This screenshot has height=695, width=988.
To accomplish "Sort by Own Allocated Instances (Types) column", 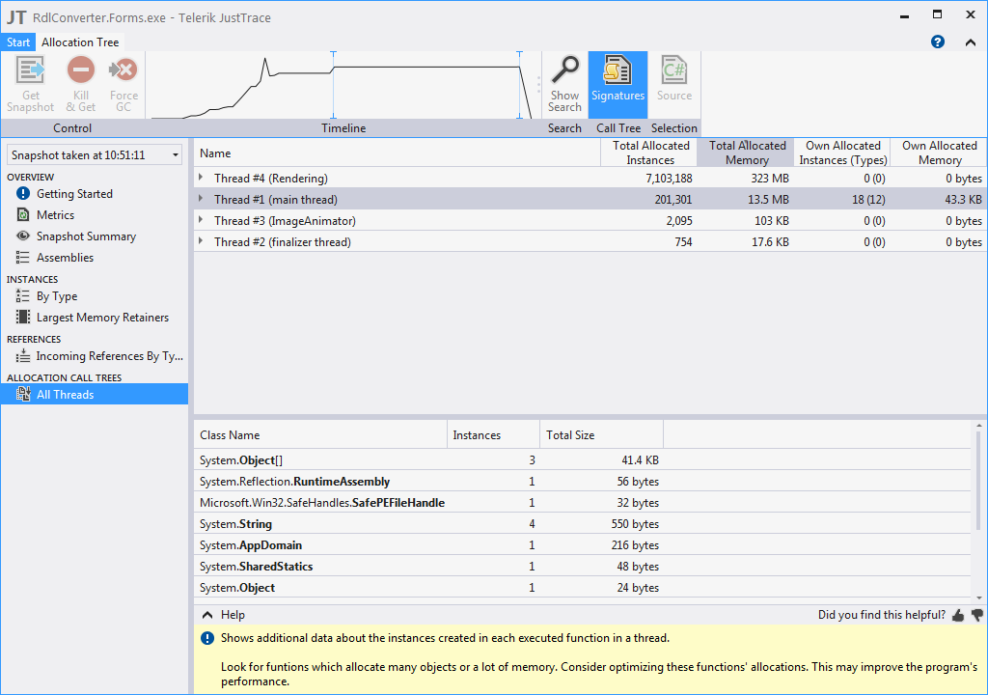I will [x=841, y=153].
